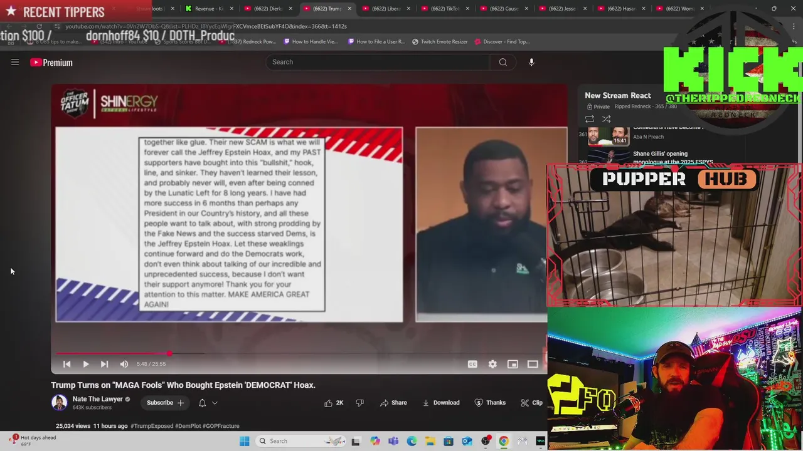Click the notification bell icon

tap(202, 403)
